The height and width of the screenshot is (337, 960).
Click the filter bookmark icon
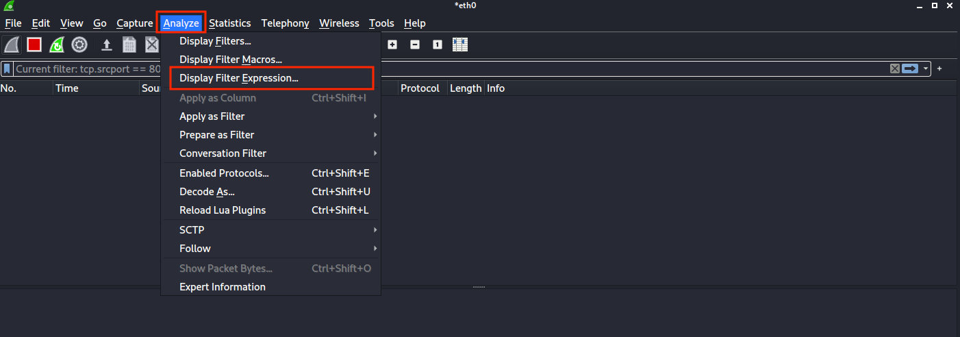tap(7, 68)
